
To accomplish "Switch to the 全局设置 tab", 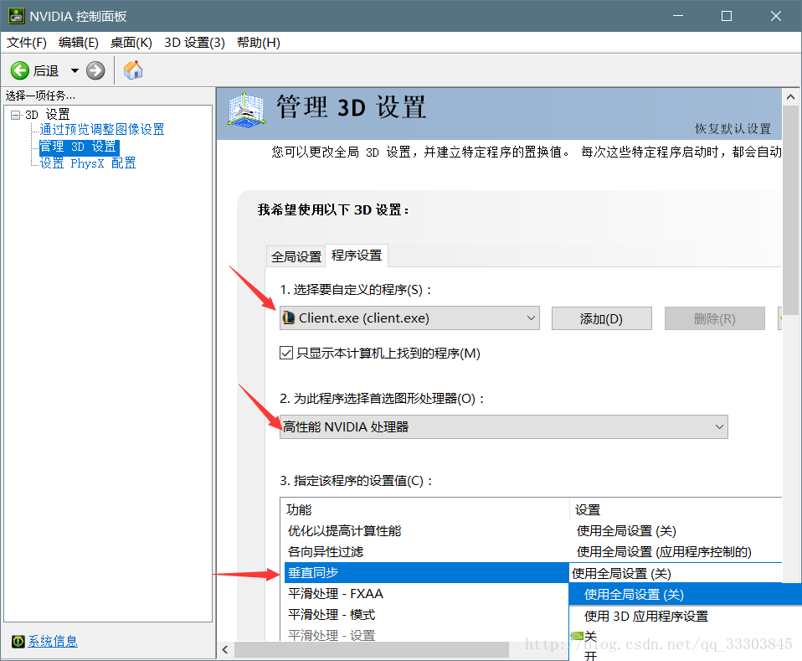I will click(296, 256).
